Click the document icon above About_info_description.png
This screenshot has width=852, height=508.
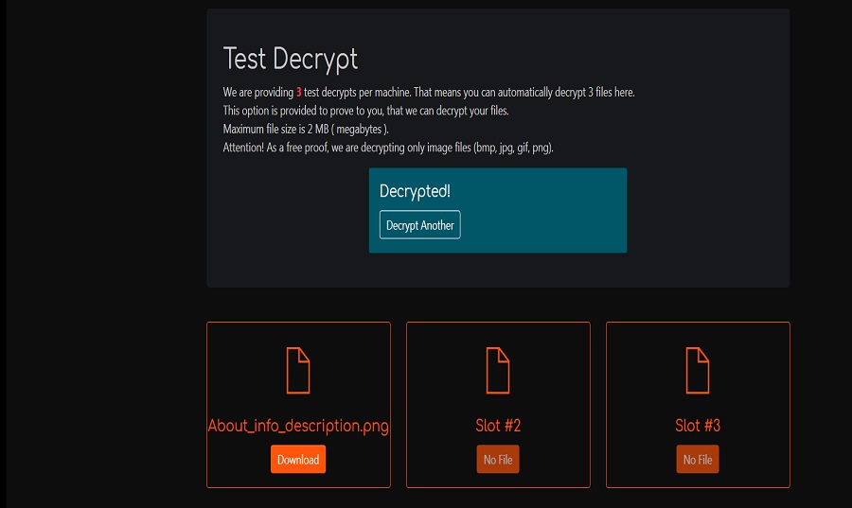coord(298,371)
